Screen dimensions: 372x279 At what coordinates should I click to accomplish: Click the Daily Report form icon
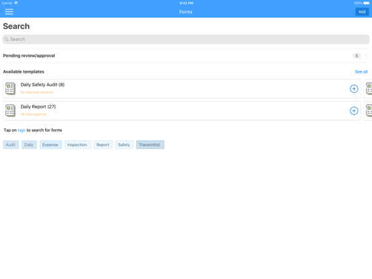pyautogui.click(x=10, y=111)
